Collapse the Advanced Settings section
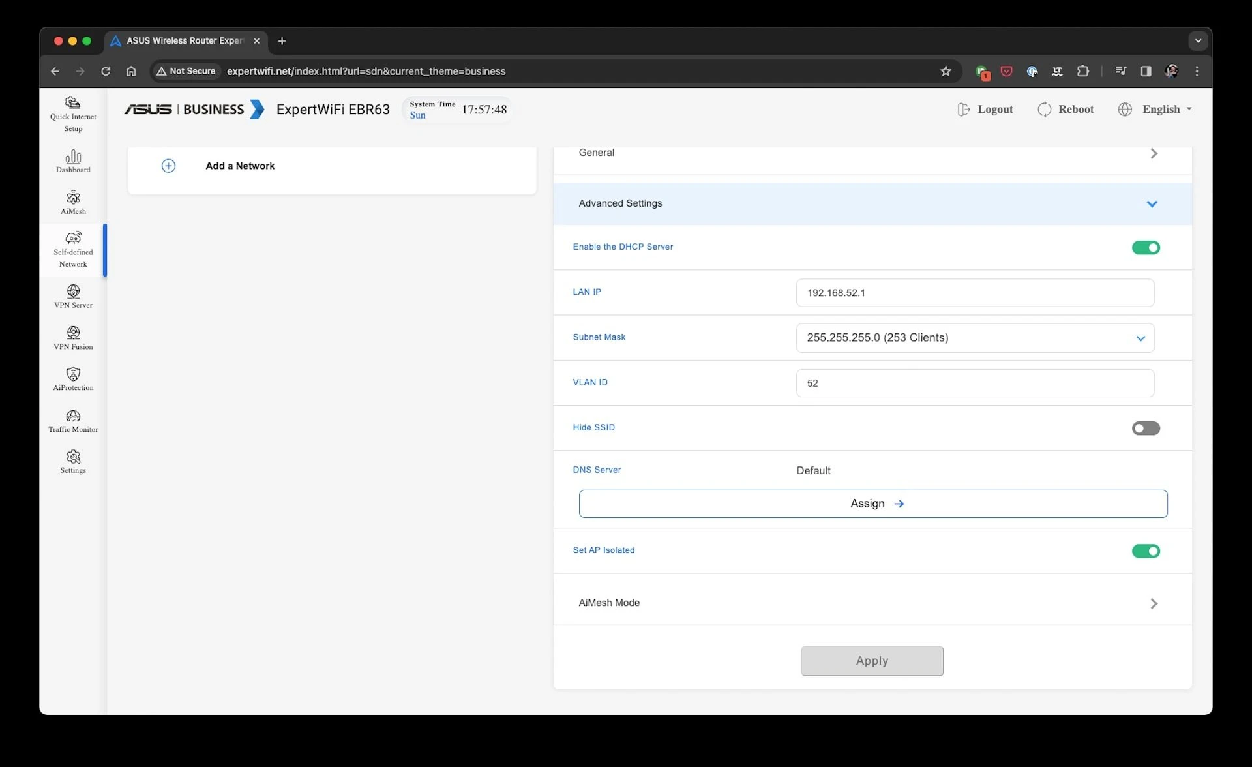 click(872, 203)
